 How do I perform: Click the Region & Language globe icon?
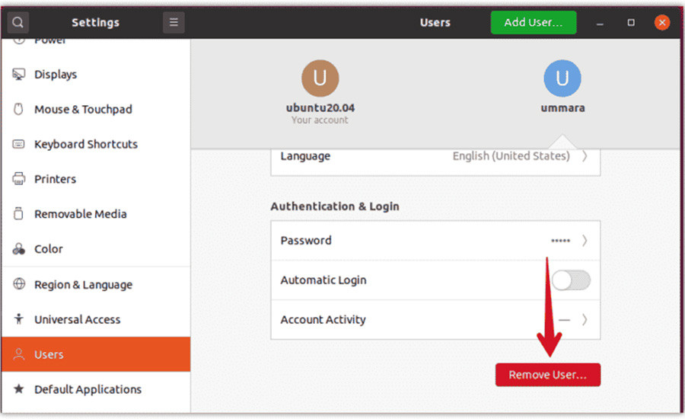[19, 284]
